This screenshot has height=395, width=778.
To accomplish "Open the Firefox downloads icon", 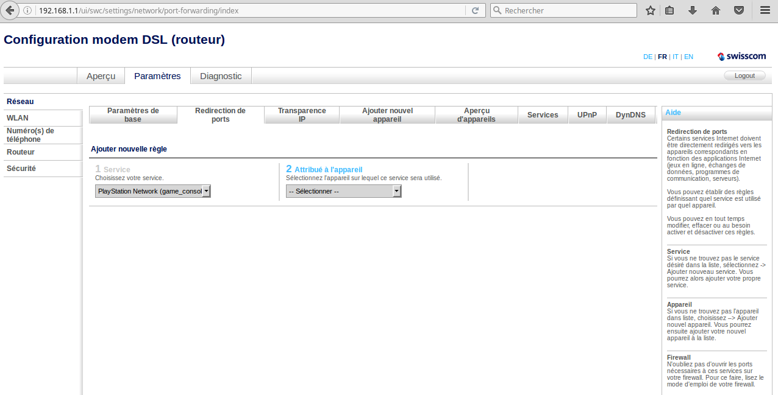I will [x=692, y=10].
